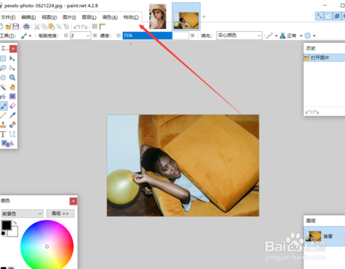Select the Lasso Select tool
The width and height of the screenshot is (345, 269).
pyautogui.click(x=3, y=68)
